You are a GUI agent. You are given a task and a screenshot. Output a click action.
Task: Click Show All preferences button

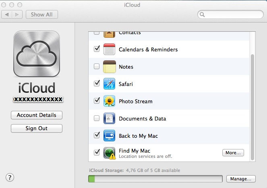point(42,14)
